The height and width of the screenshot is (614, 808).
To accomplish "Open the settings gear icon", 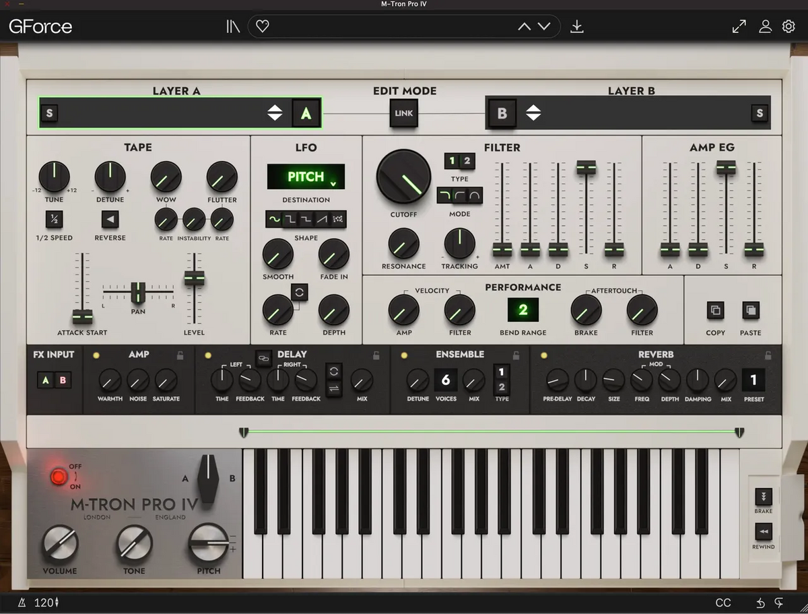I will [788, 26].
